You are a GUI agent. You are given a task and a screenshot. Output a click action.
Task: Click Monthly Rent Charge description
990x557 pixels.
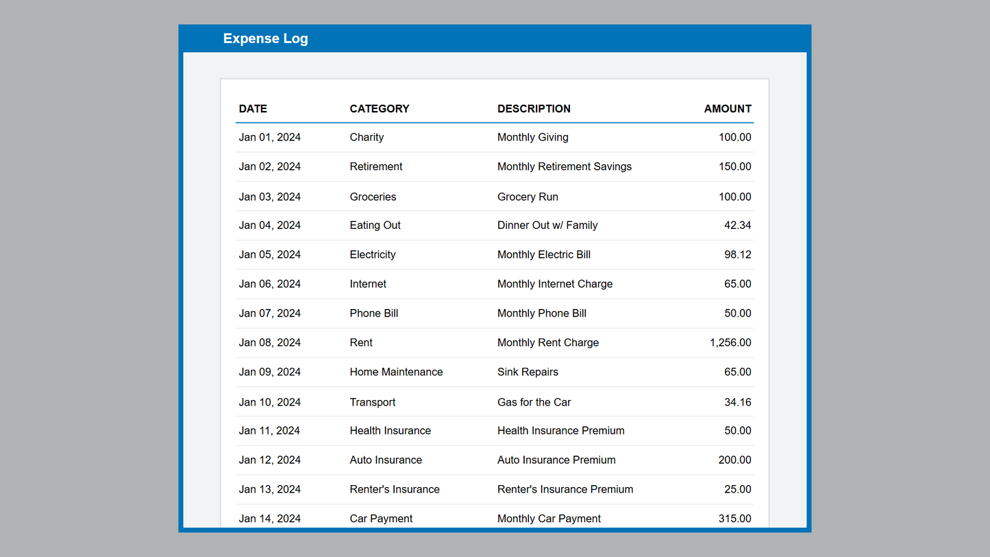[x=548, y=343]
